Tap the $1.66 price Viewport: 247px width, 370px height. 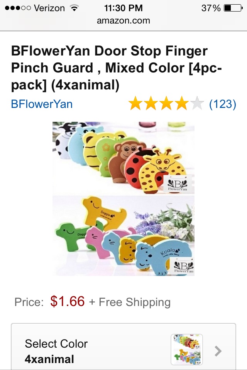tap(68, 301)
